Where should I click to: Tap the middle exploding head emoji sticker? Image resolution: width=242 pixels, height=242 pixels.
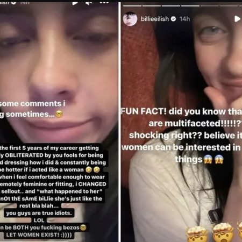(x=223, y=232)
